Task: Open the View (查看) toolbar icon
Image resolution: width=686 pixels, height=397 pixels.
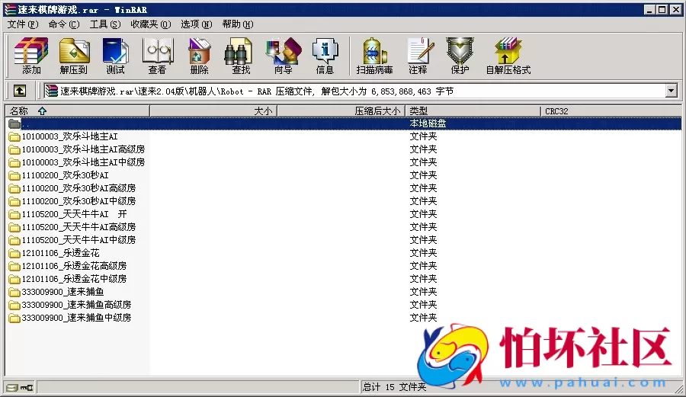Action: [158, 56]
